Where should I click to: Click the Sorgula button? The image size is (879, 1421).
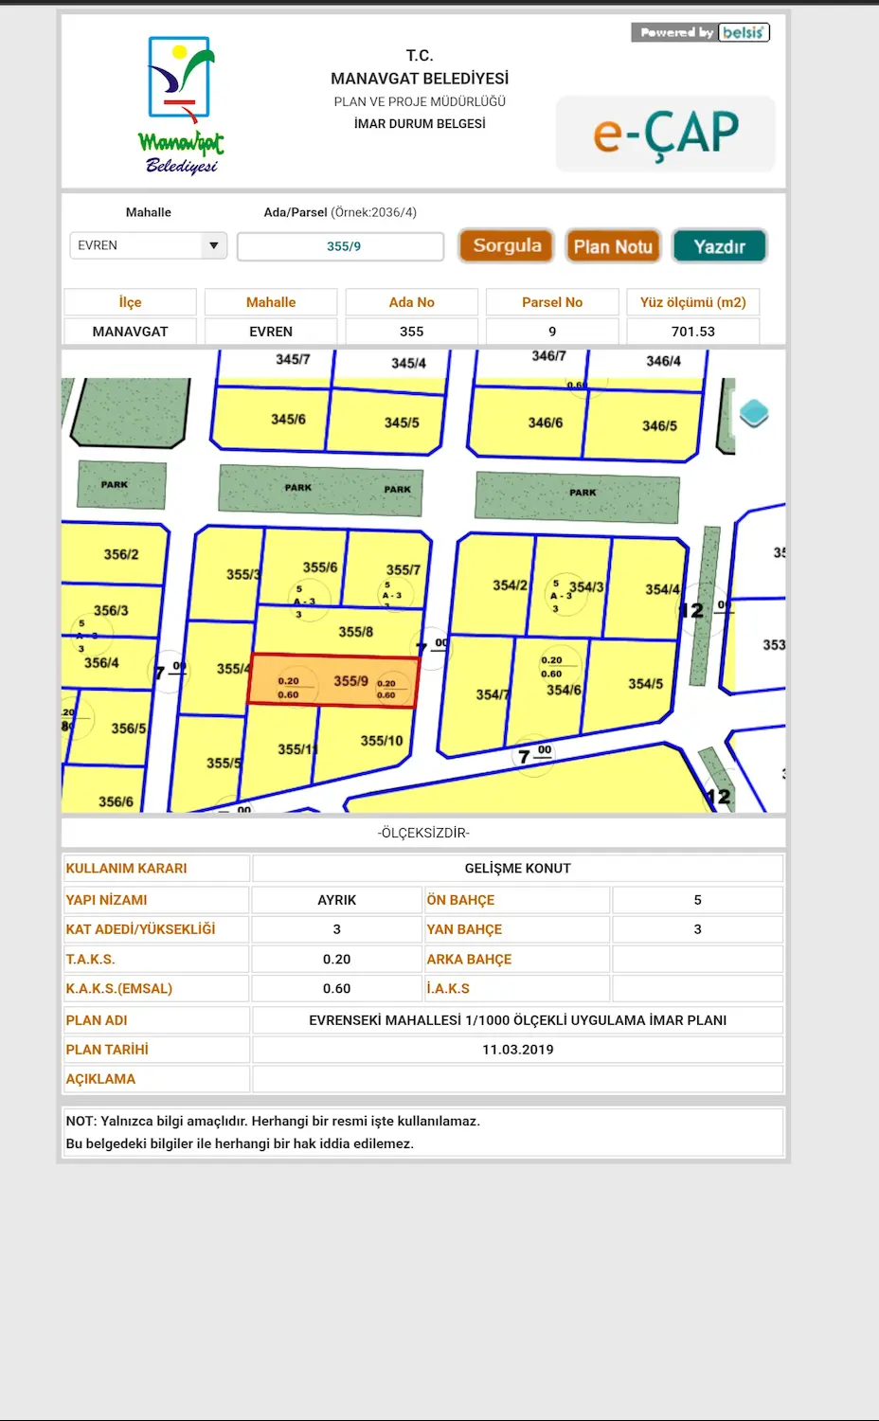507,245
